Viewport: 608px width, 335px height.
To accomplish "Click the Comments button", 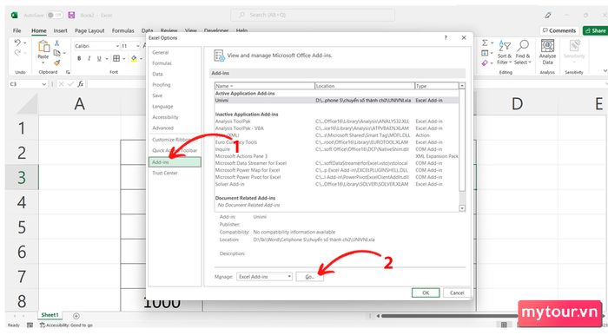I will 559,30.
